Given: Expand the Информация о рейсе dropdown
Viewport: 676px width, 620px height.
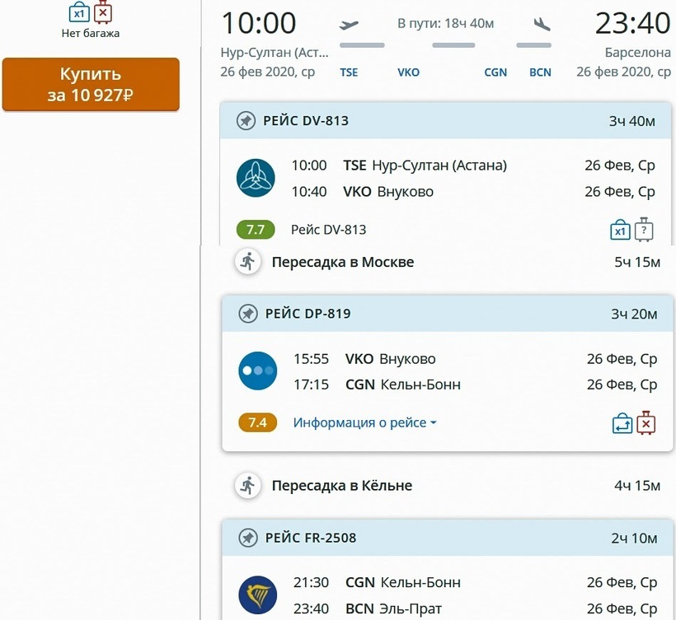Looking at the screenshot, I should tap(364, 423).
